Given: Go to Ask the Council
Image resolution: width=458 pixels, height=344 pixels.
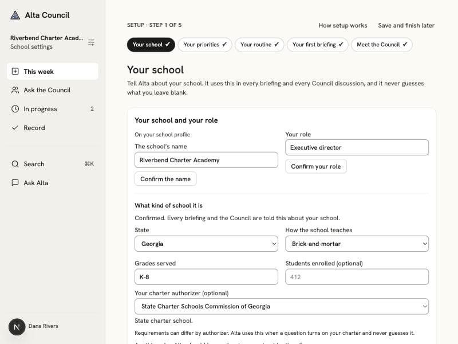Looking at the screenshot, I should click(x=53, y=90).
